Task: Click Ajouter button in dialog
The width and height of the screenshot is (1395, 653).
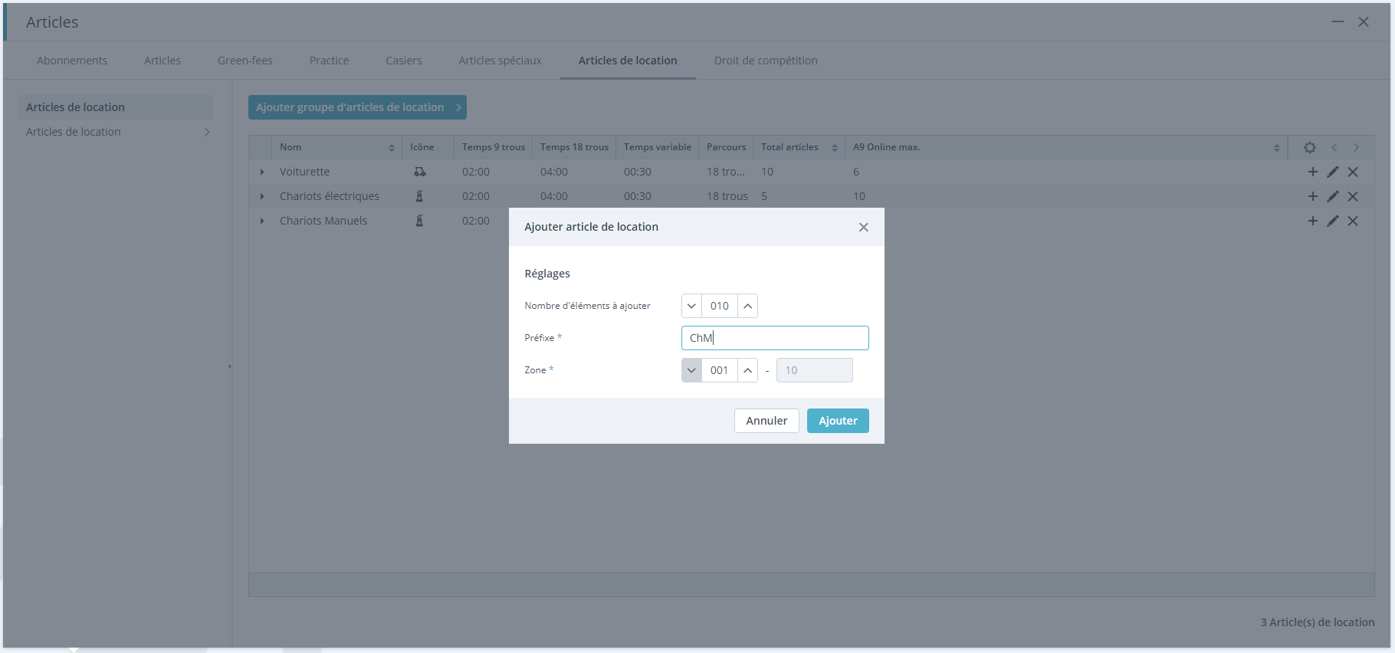Action: tap(838, 421)
